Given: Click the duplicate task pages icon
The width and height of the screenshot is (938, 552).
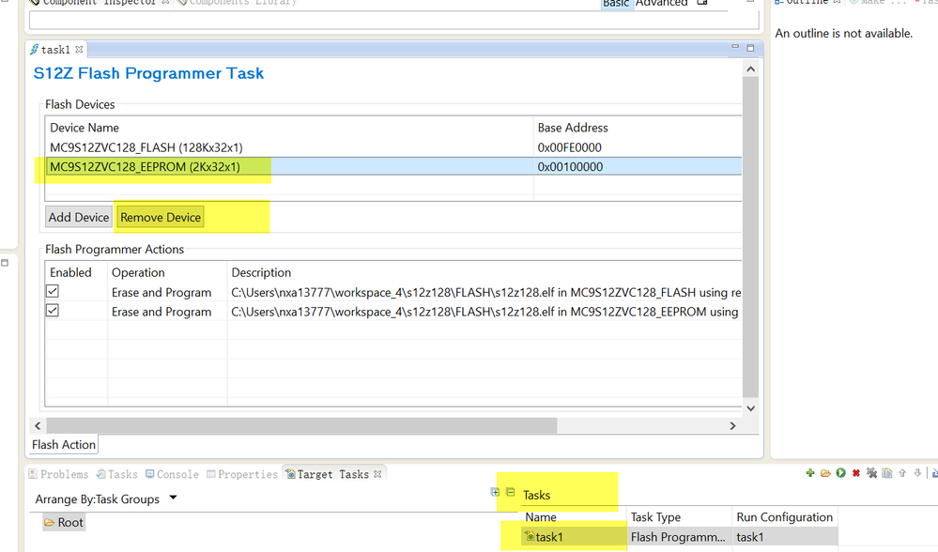Looking at the screenshot, I should (x=887, y=473).
